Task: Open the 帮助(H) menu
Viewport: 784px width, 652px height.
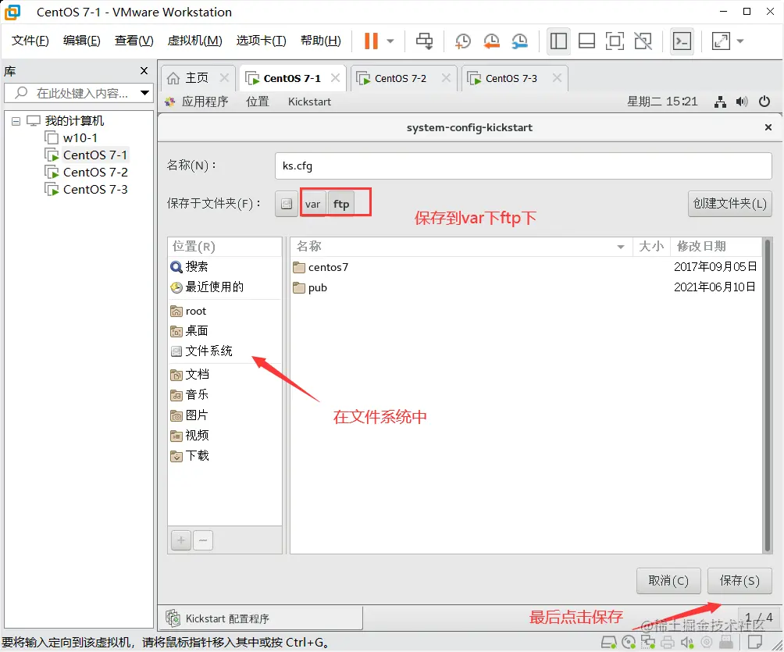Action: 320,41
